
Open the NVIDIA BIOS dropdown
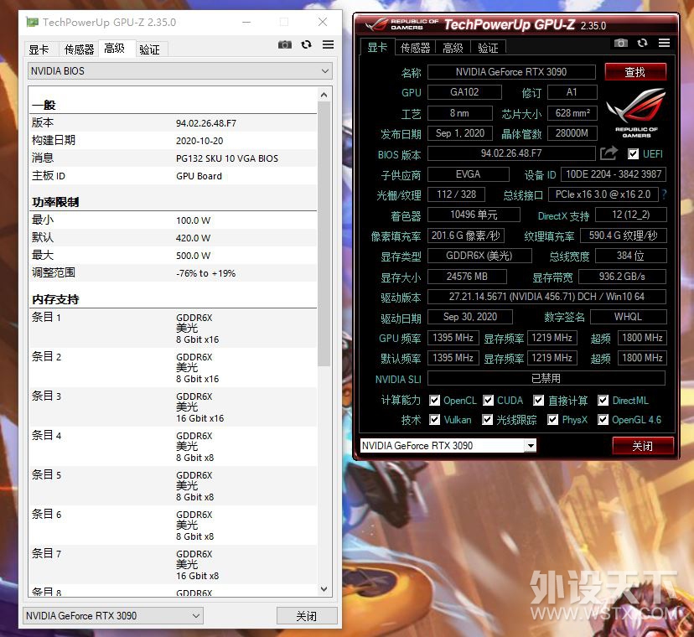tap(179, 71)
